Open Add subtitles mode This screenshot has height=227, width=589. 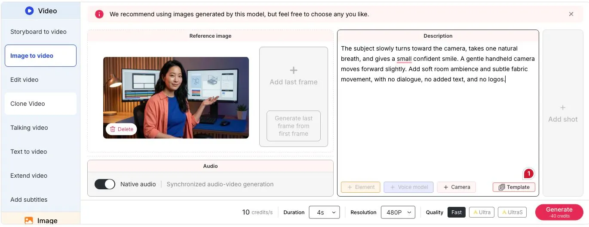click(40, 200)
